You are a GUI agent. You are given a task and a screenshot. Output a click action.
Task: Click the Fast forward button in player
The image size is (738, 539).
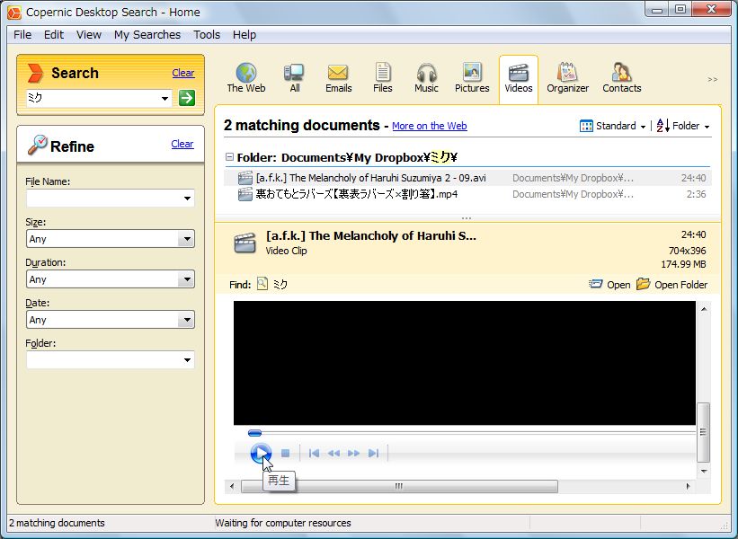tap(353, 453)
